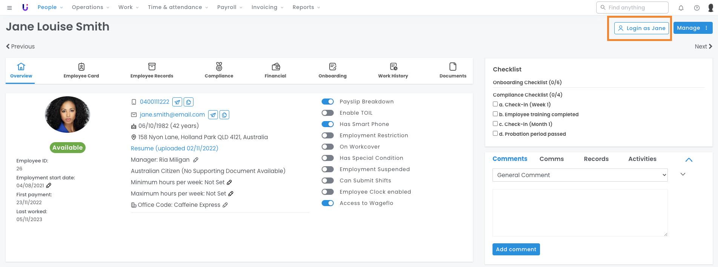Viewport: 718px width, 267px height.
Task: Toggle the Enable TOIL switch
Action: [327, 113]
